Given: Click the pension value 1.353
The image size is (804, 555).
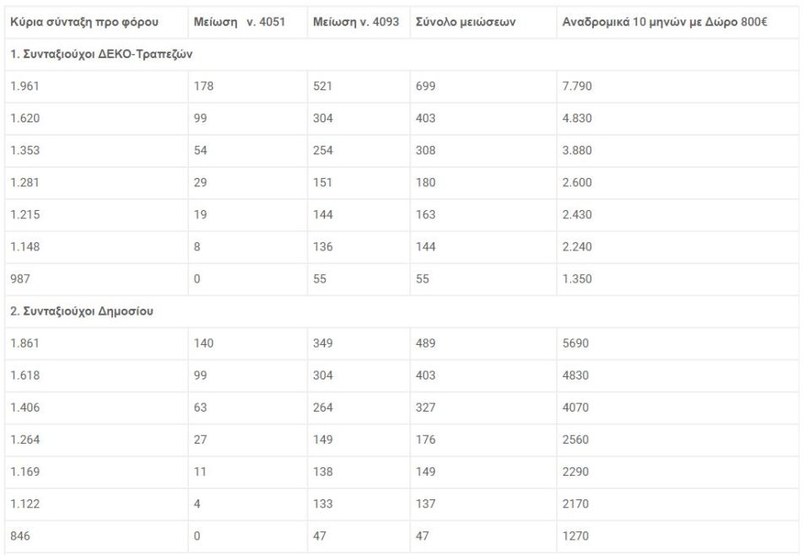Looking at the screenshot, I should click(x=24, y=151).
